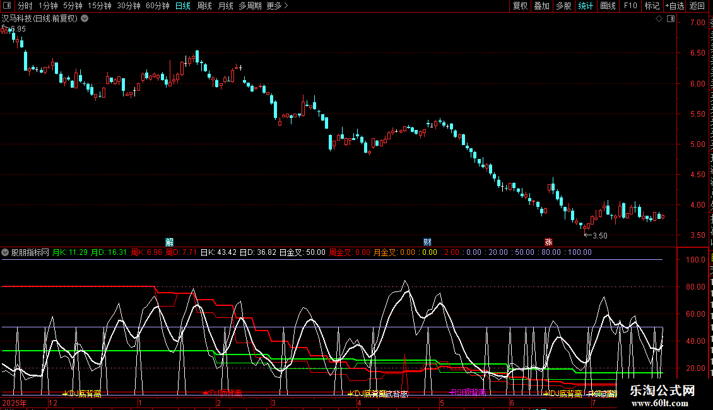The width and height of the screenshot is (713, 410).
Task: Toggle the 统计 statistics button
Action: 586,6
